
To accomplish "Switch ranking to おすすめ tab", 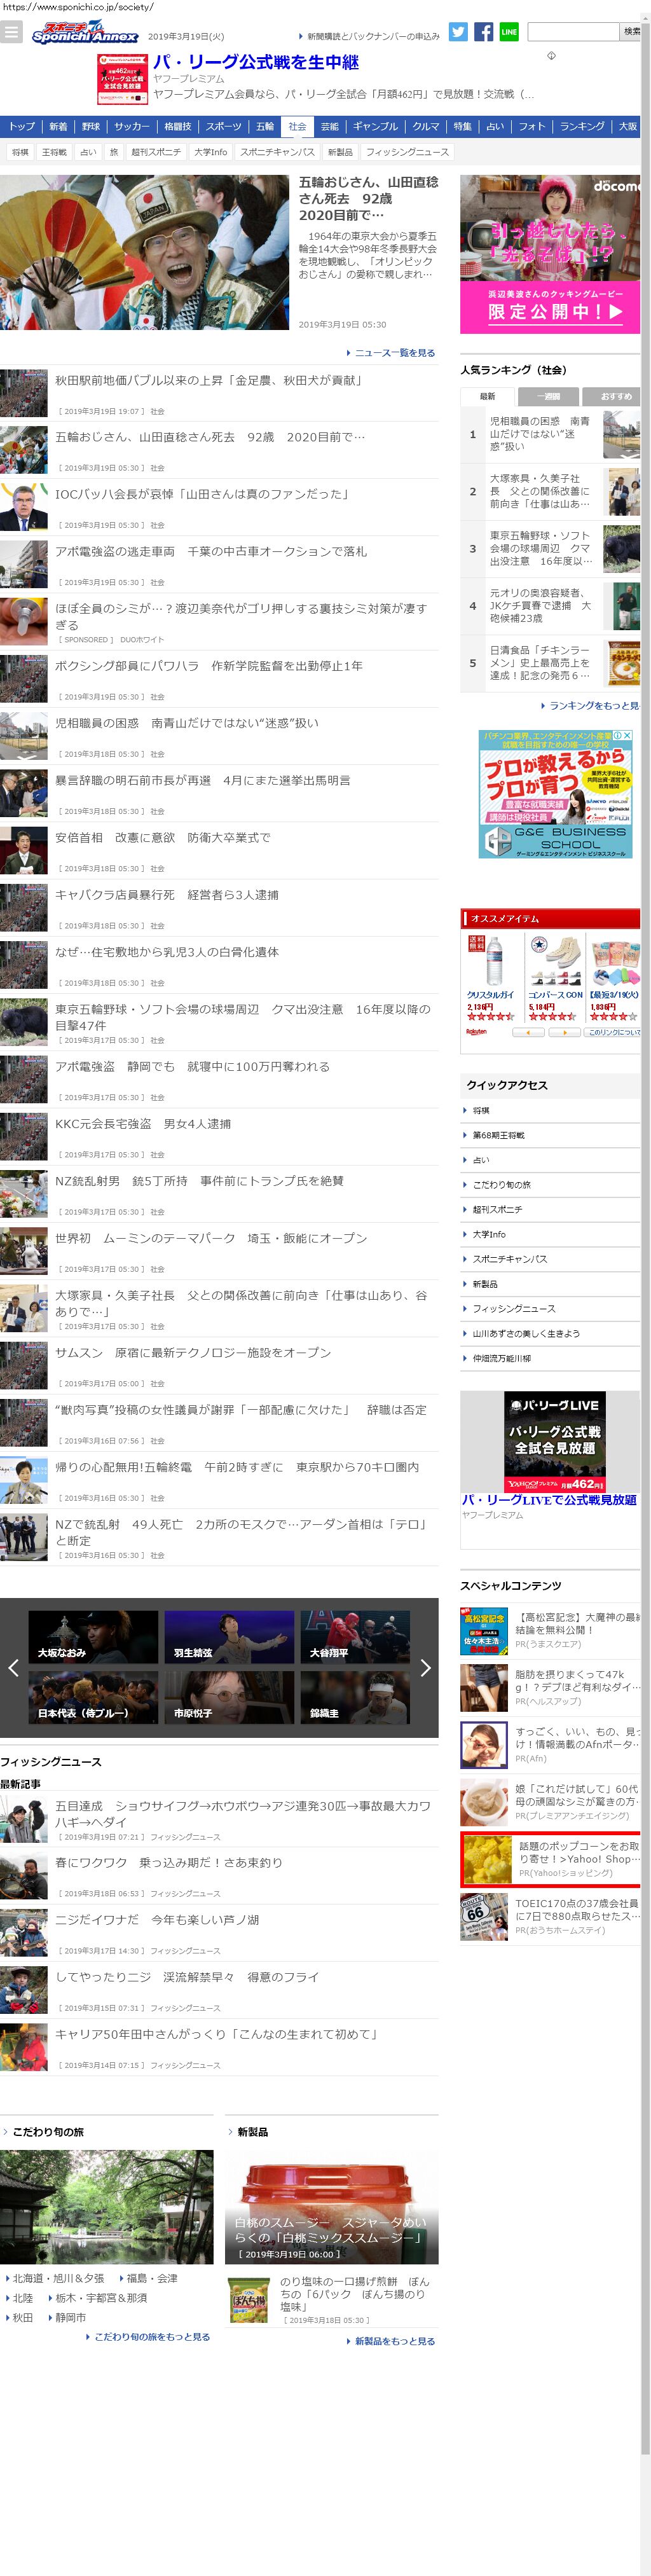I will [614, 397].
